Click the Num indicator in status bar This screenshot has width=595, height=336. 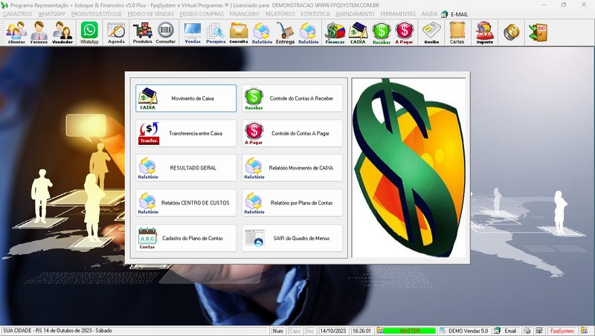[x=277, y=331]
